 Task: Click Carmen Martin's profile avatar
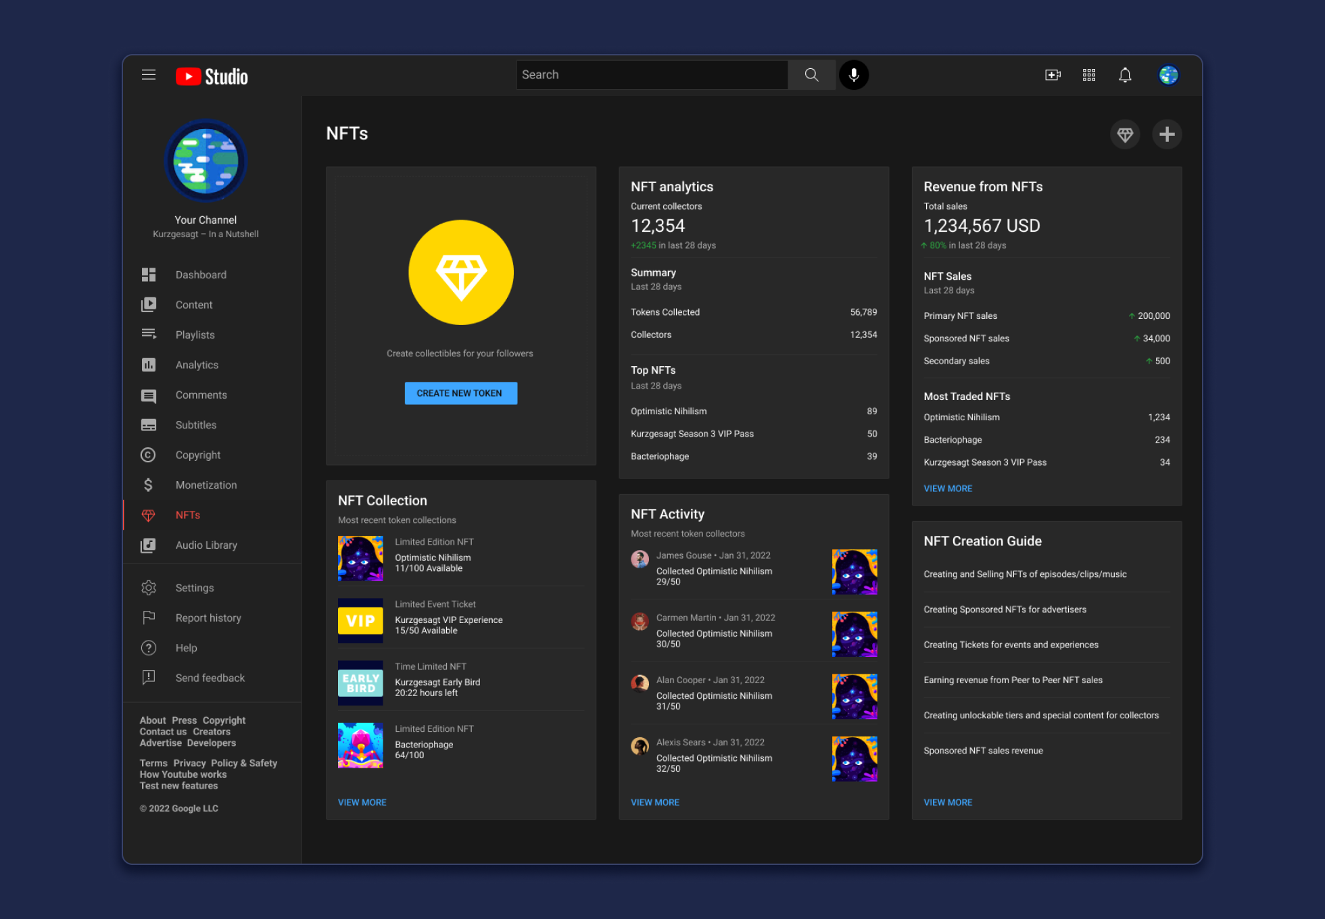coord(640,621)
